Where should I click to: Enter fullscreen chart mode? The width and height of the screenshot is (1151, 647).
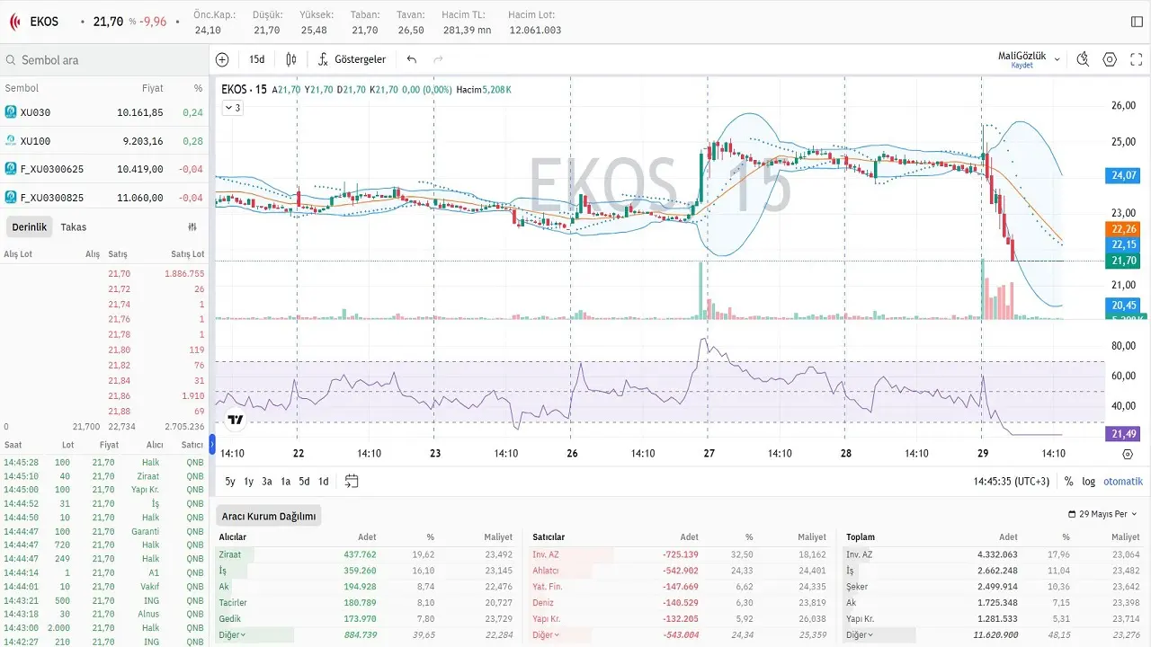[1137, 59]
